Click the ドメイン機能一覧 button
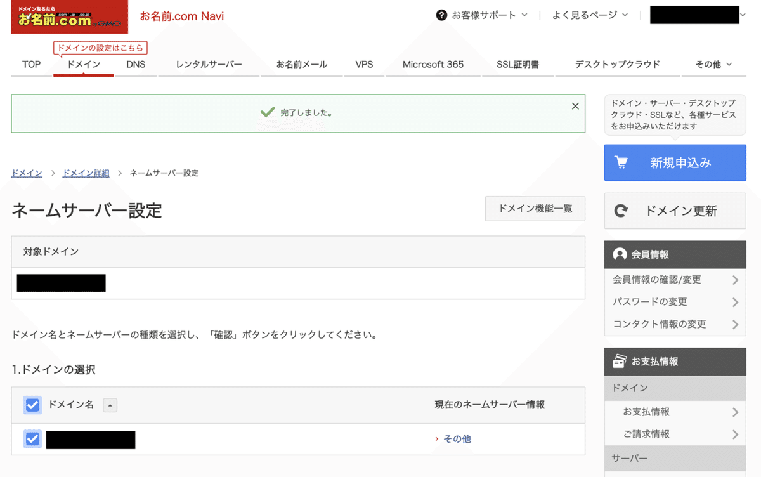This screenshot has width=761, height=477. point(535,209)
